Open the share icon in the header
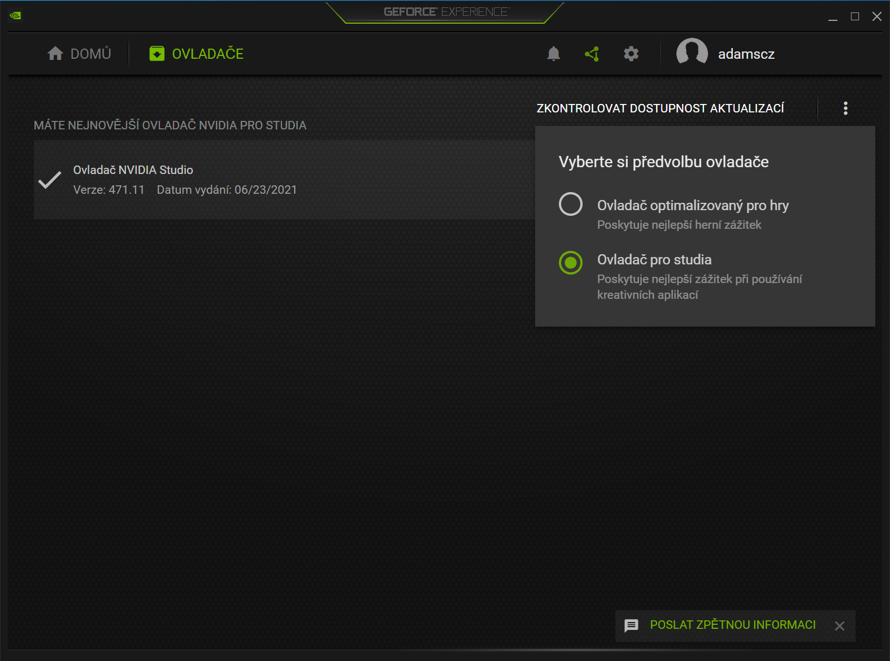 point(592,54)
